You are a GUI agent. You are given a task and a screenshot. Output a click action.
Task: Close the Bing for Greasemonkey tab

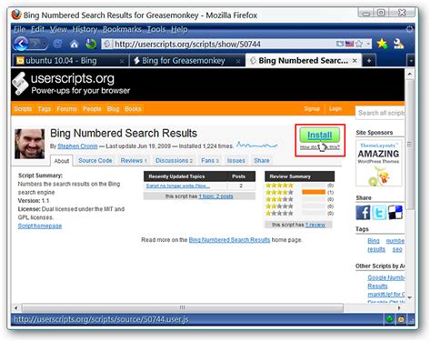(238, 61)
